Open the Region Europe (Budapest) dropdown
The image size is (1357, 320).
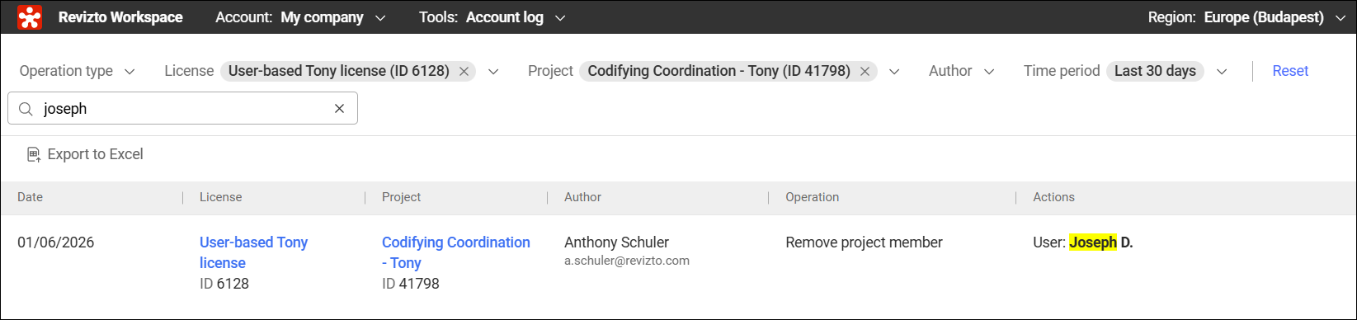click(1247, 17)
